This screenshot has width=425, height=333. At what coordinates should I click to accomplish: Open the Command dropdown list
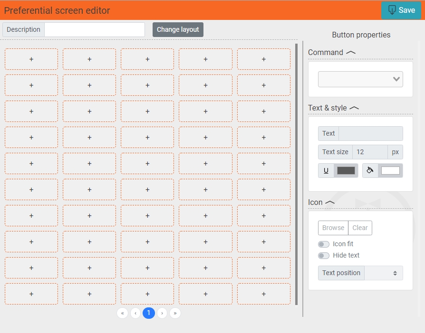[x=360, y=79]
